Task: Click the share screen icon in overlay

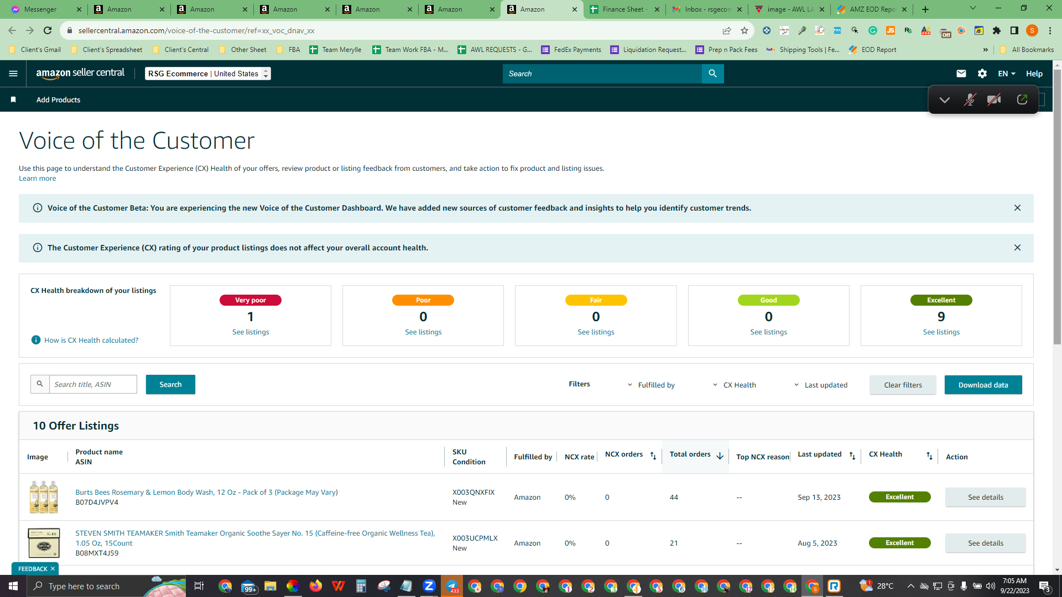Action: coord(1022,99)
